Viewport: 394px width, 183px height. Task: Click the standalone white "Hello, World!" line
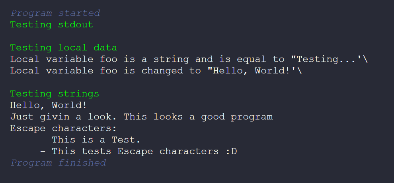click(49, 106)
